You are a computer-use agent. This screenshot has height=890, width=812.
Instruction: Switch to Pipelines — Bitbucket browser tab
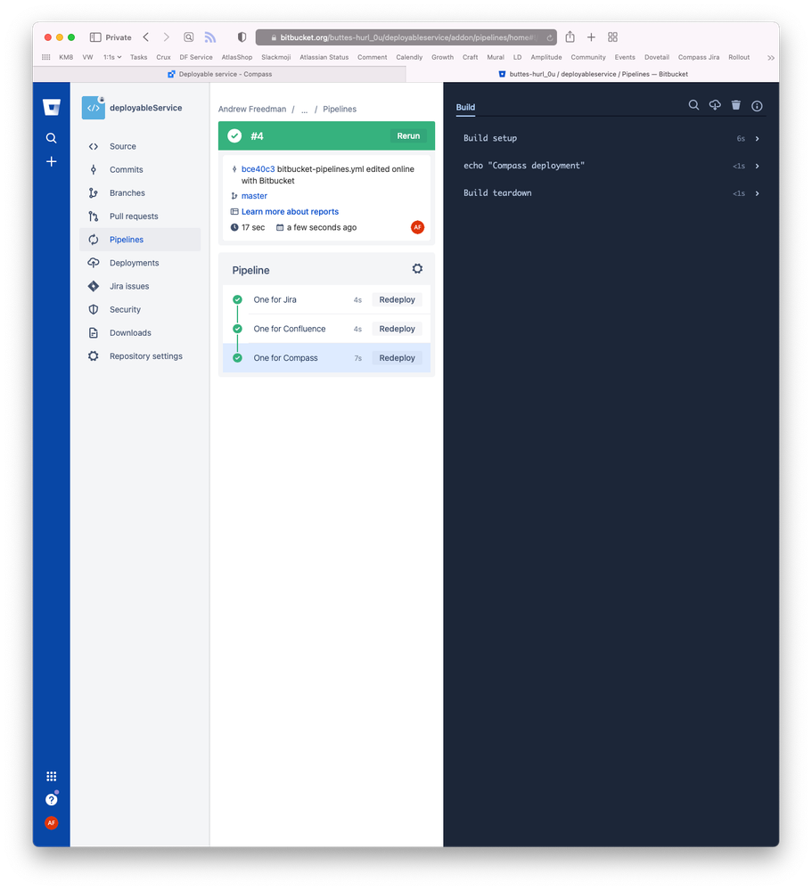[x=593, y=74]
